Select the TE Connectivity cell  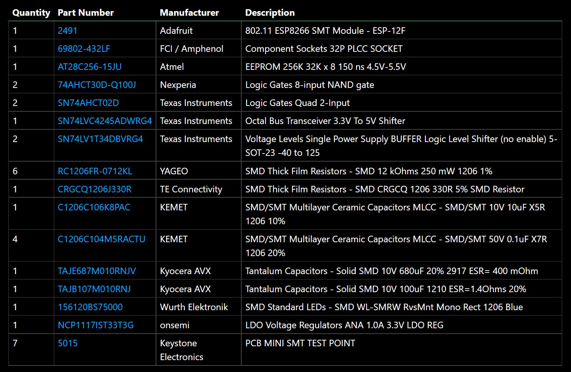tap(198, 189)
